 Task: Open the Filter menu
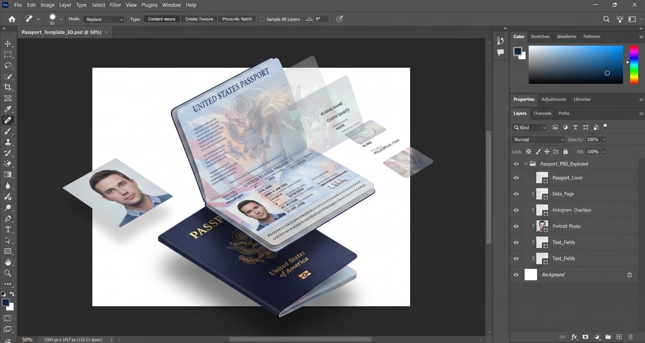[x=115, y=5]
